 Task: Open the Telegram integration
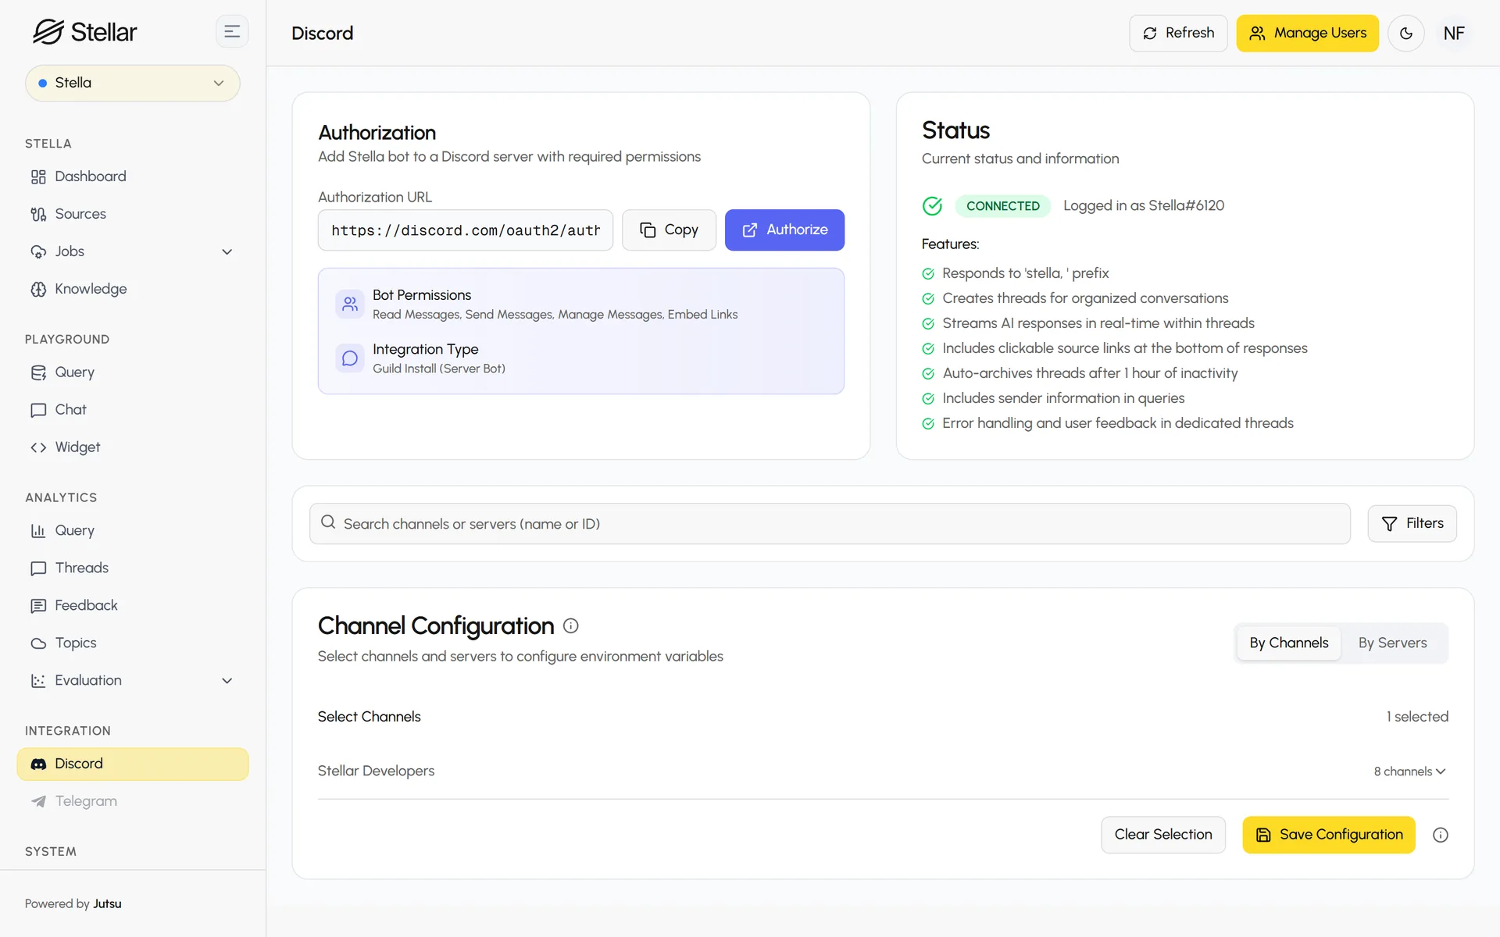pos(133,801)
